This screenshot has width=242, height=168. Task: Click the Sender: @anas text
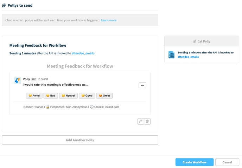pos(33,107)
